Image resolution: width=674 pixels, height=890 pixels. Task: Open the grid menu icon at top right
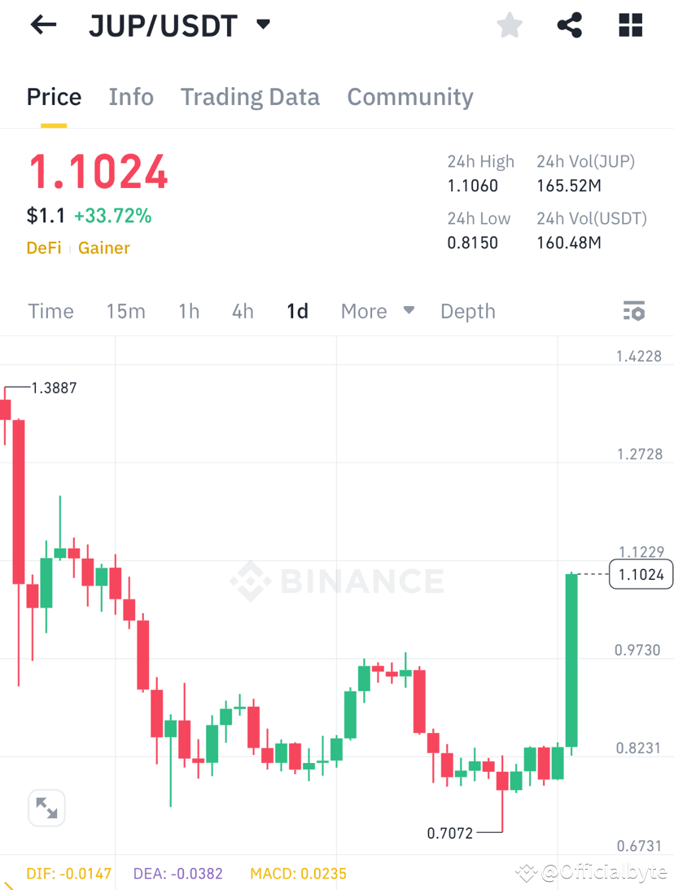click(630, 24)
